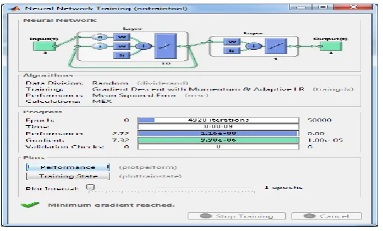Maximize the Neural Network Training window
The height and width of the screenshot is (231, 383).
point(323,7)
